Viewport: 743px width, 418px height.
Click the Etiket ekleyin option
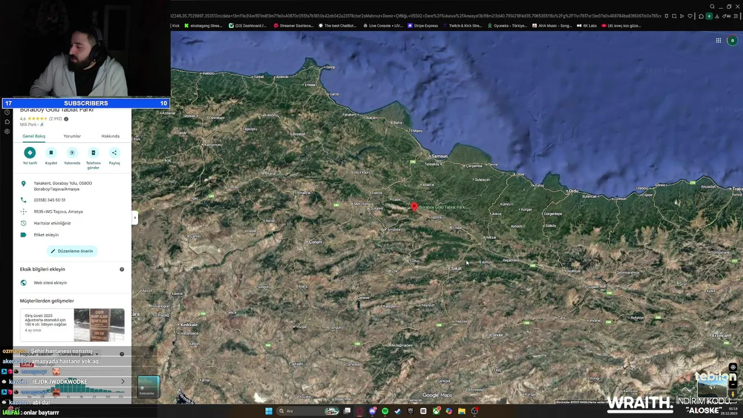click(x=46, y=235)
